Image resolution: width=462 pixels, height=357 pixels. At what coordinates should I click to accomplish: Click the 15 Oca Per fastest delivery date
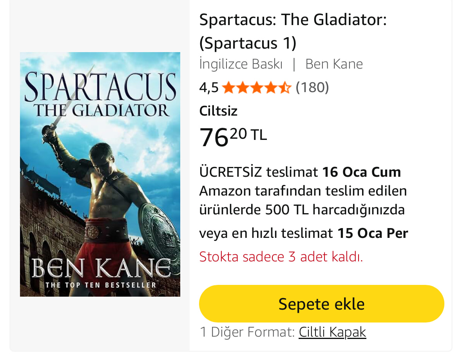click(x=373, y=233)
